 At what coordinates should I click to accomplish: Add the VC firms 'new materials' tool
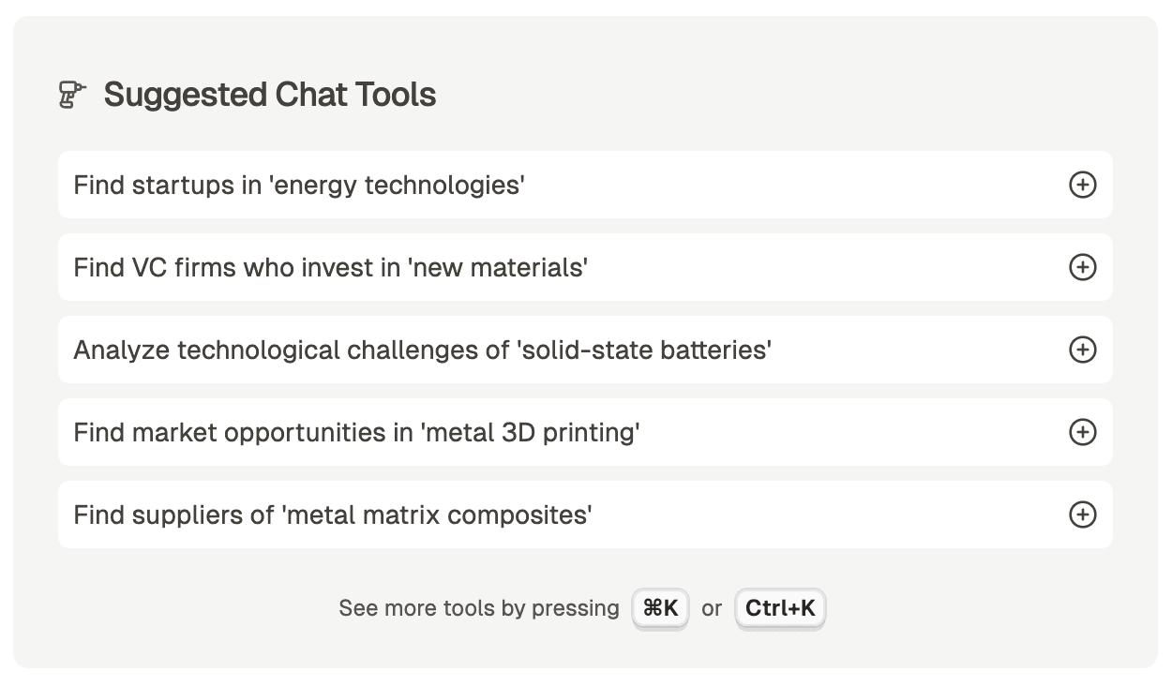click(1082, 267)
